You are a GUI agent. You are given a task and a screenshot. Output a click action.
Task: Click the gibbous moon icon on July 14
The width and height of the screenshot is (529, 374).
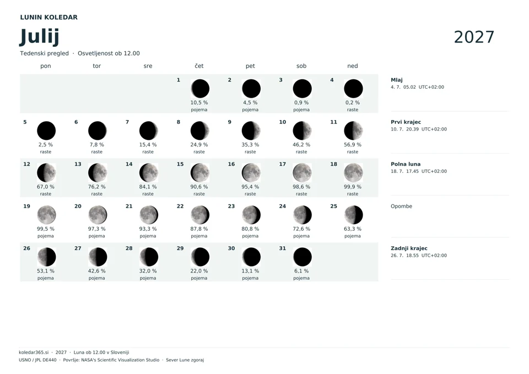coord(148,172)
